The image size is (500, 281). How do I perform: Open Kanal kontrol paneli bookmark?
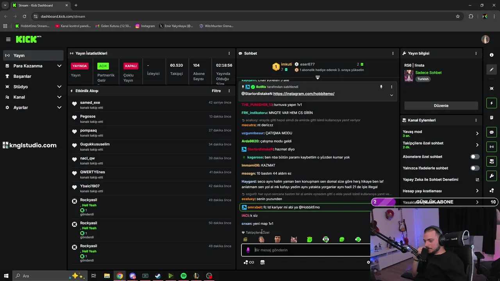click(73, 26)
